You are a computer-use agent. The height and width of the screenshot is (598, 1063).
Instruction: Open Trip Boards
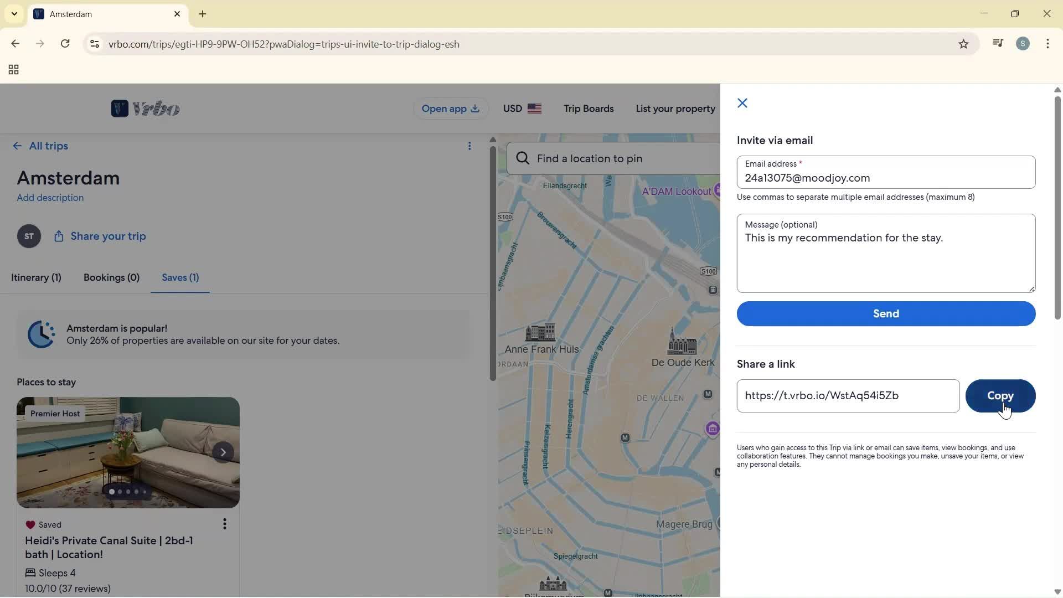click(x=589, y=109)
